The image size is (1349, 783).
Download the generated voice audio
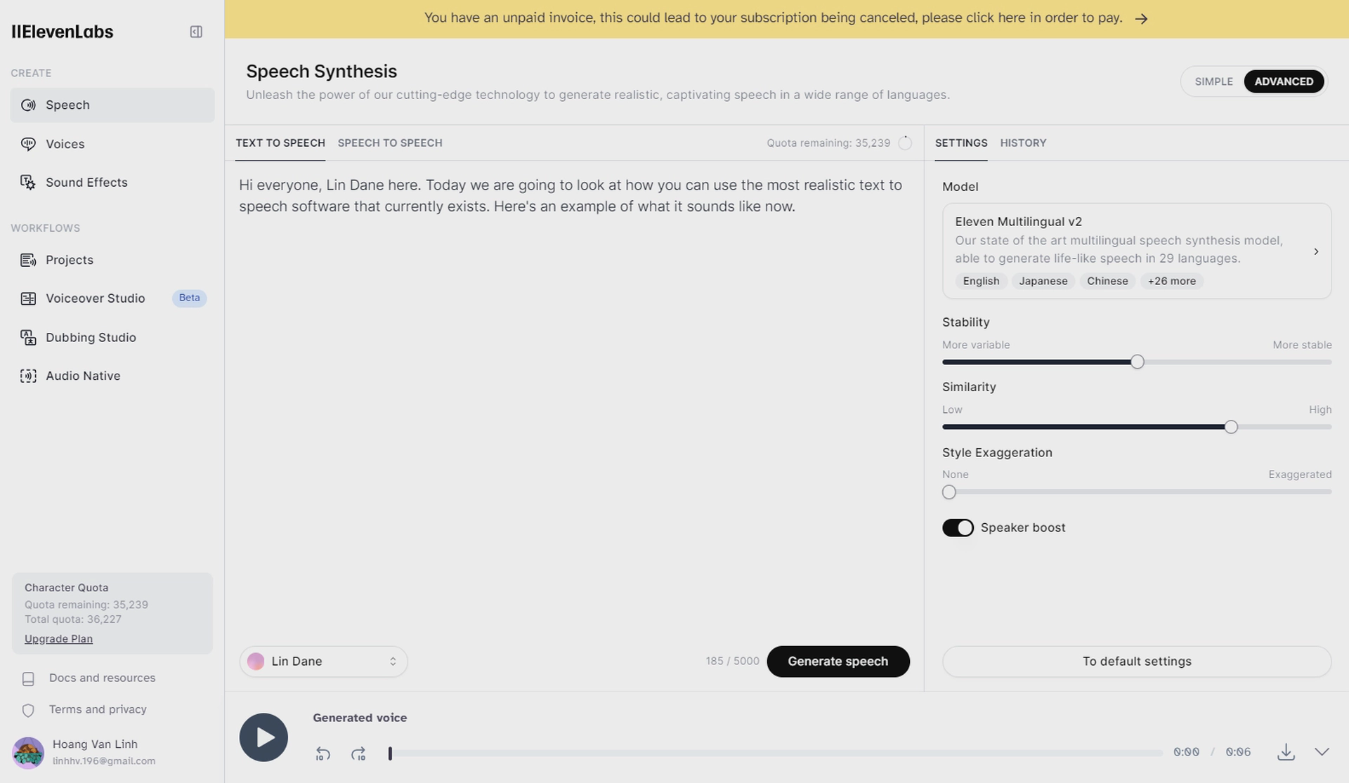pyautogui.click(x=1286, y=752)
